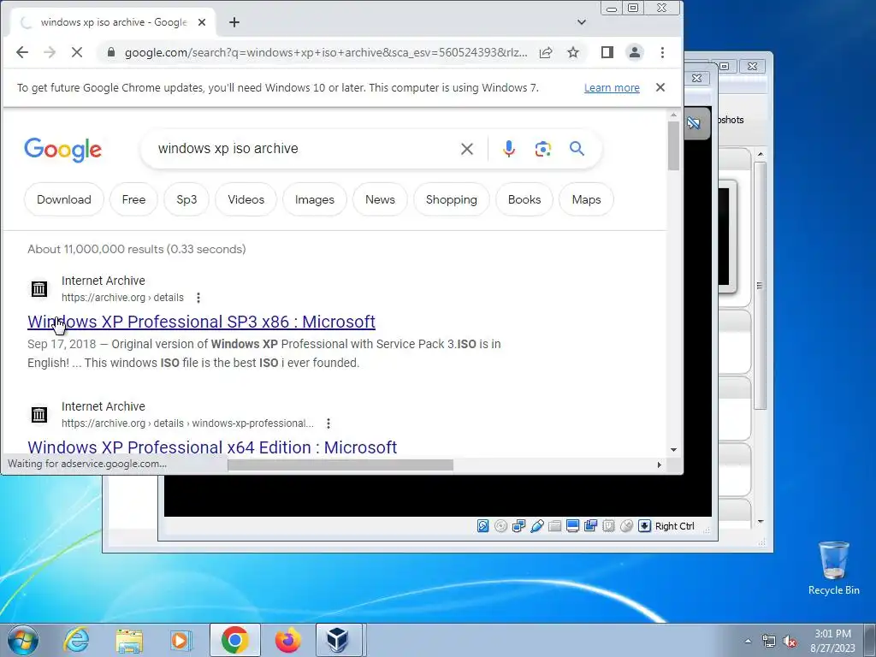Click VirtualBox optical drive indicator
The width and height of the screenshot is (876, 657).
501,526
